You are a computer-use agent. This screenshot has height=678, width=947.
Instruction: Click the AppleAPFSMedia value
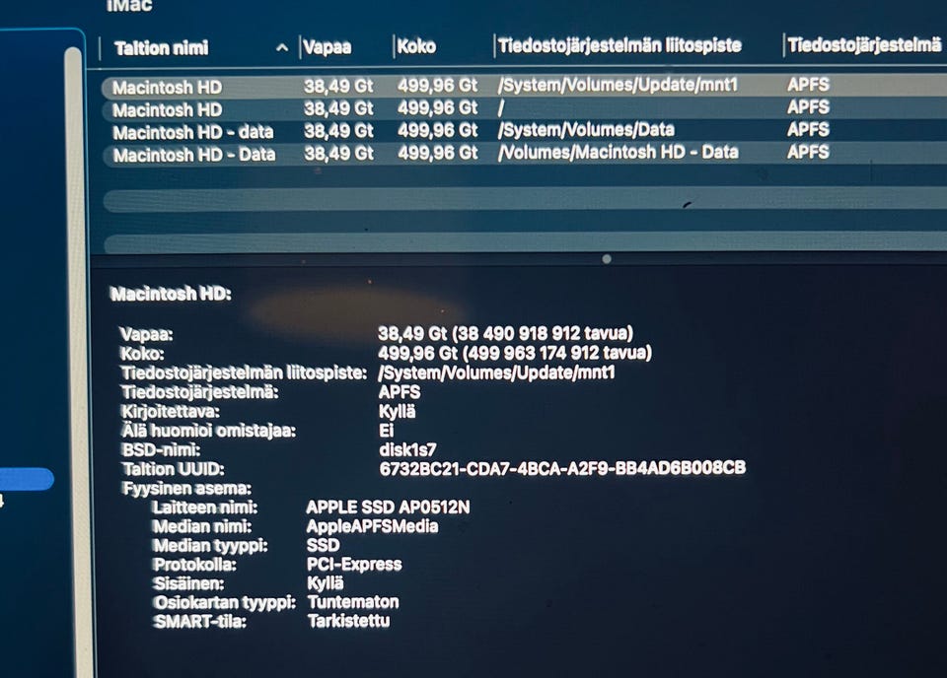372,526
